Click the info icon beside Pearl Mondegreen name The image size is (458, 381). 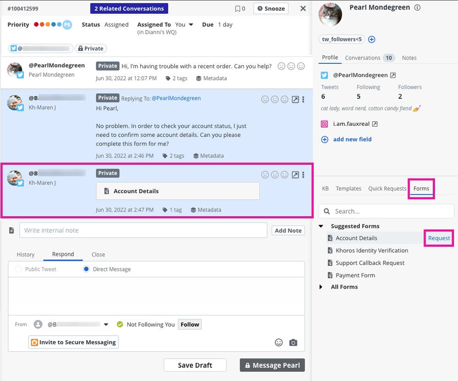[417, 8]
